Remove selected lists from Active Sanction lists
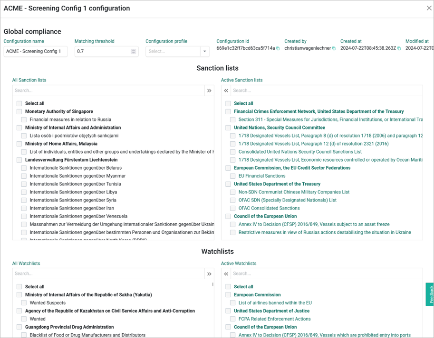This screenshot has width=434, height=338. tap(226, 91)
